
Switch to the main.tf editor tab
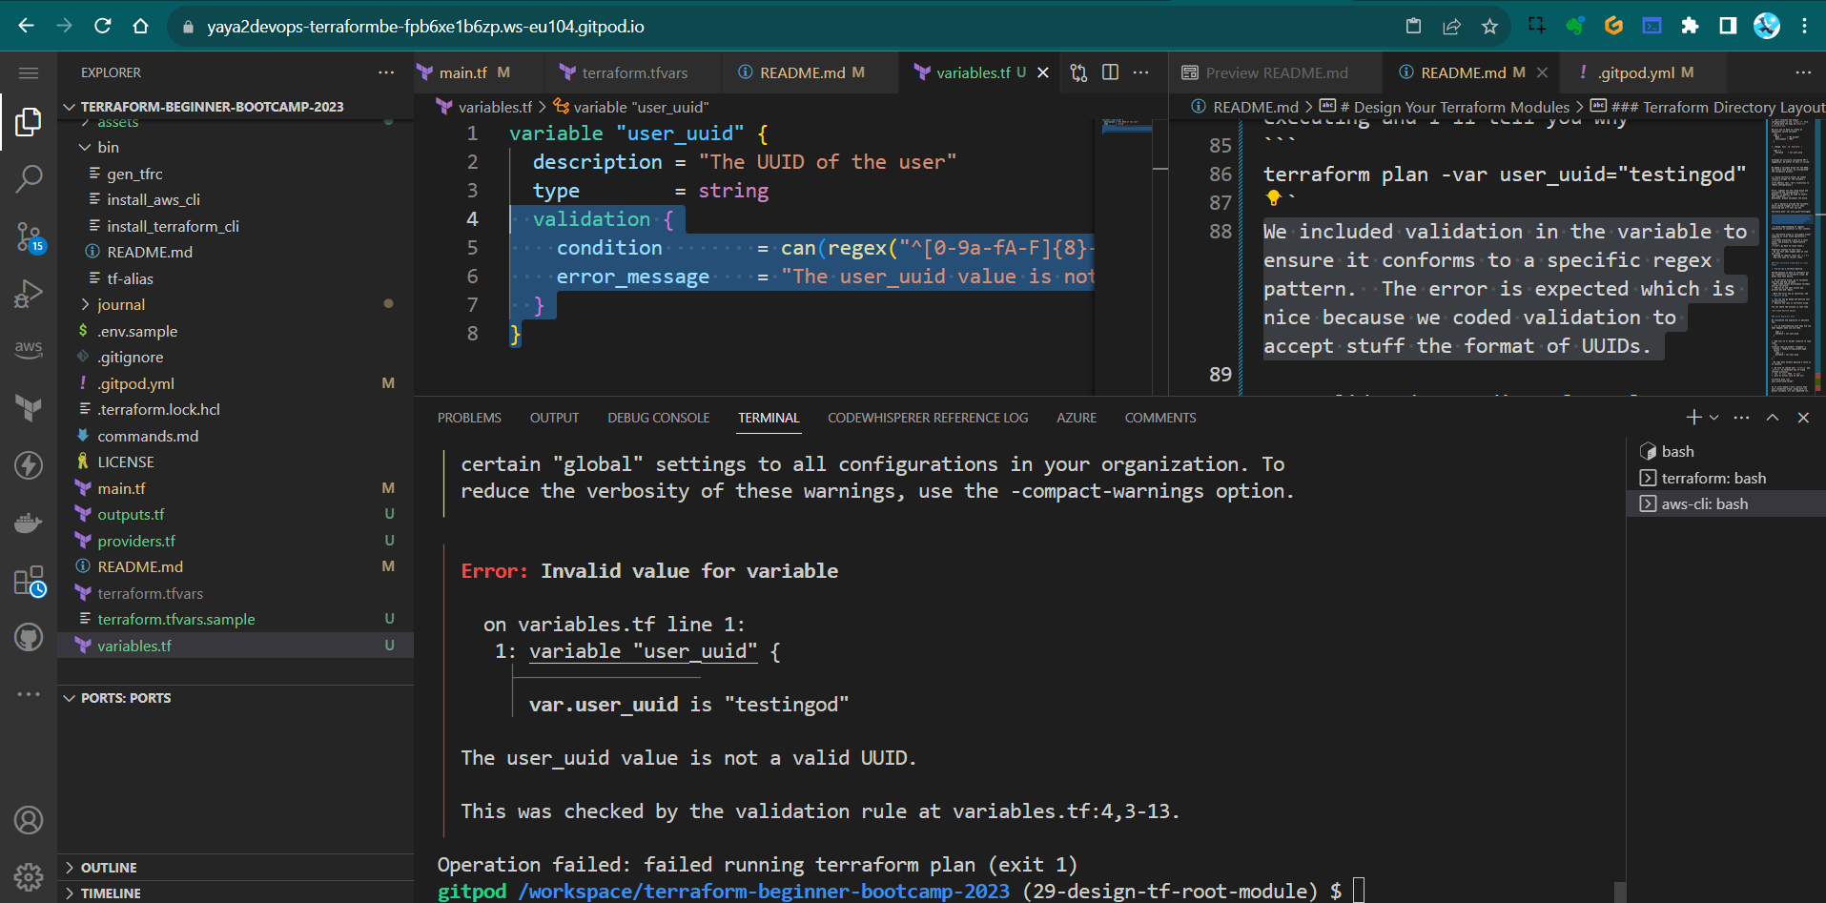pyautogui.click(x=463, y=72)
